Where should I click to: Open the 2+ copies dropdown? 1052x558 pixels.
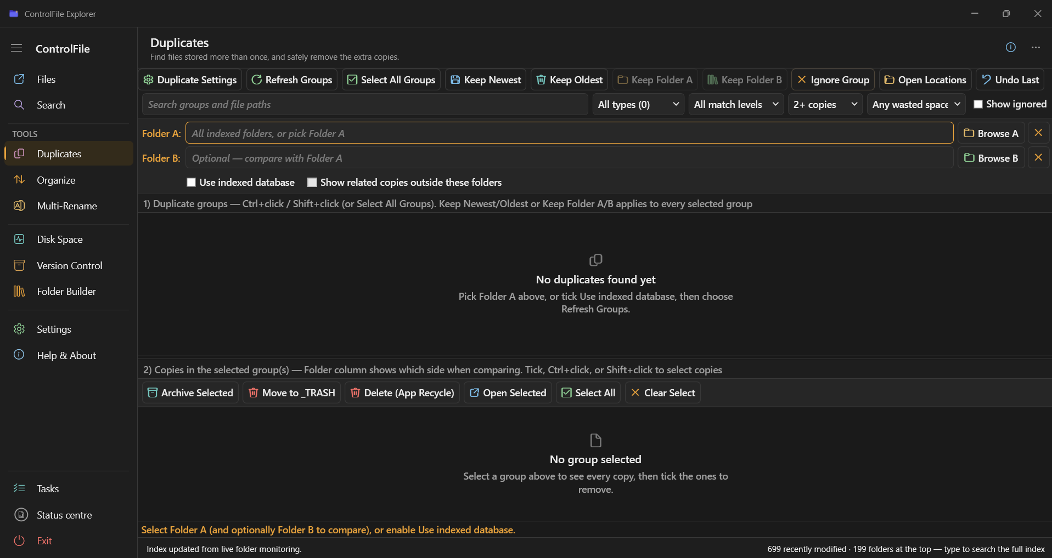825,104
